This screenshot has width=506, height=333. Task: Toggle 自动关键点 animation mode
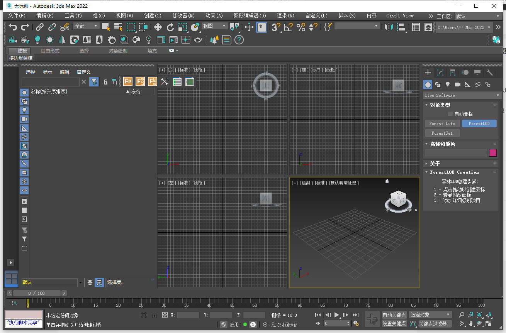point(394,314)
